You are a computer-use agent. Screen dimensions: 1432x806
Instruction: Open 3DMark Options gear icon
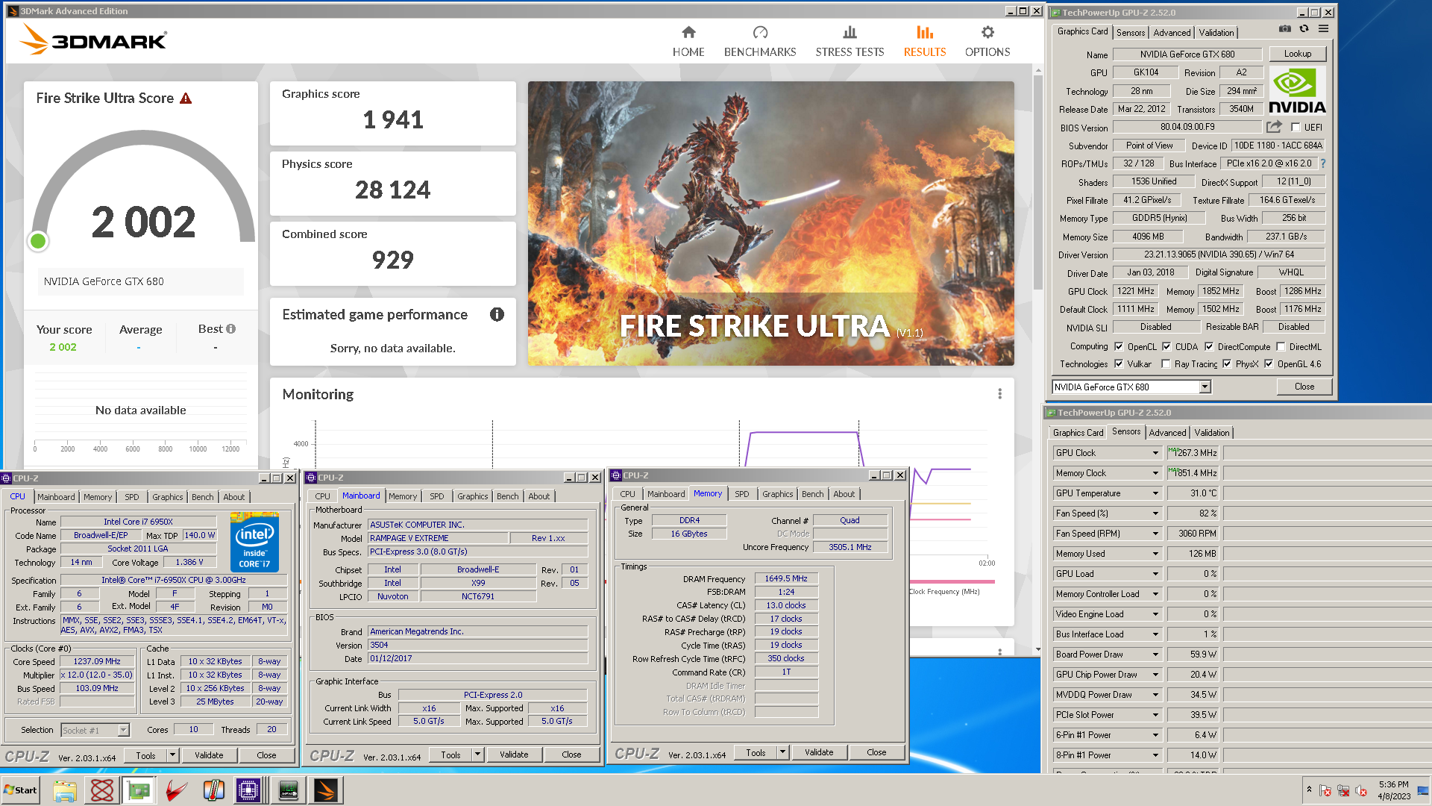(x=987, y=32)
